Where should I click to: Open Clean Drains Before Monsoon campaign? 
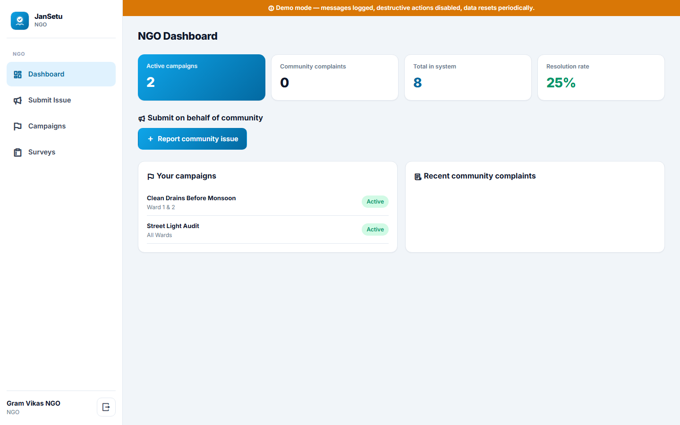click(x=268, y=202)
